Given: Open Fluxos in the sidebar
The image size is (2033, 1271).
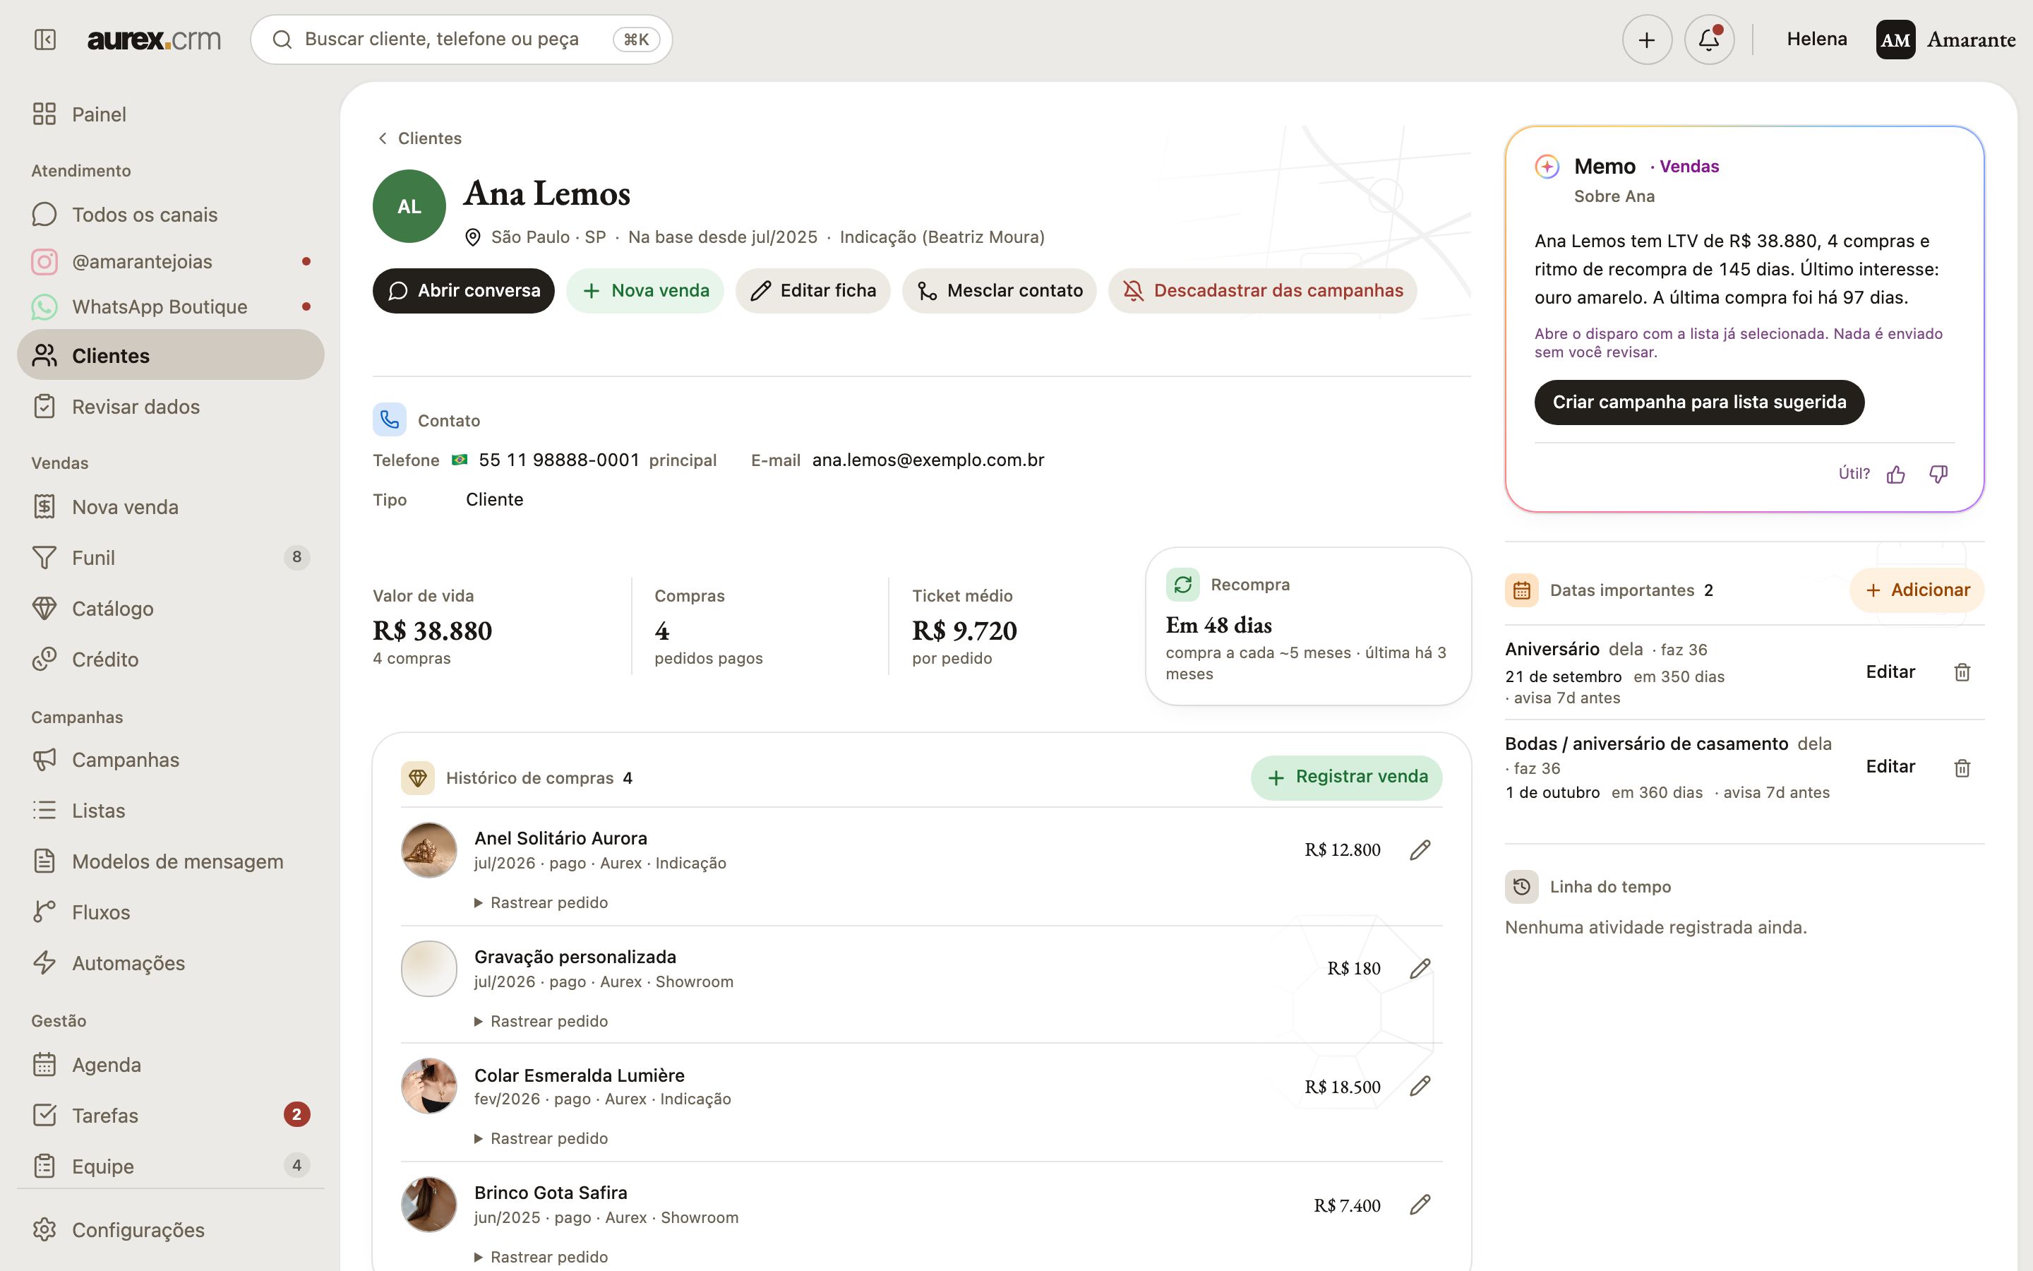Looking at the screenshot, I should pyautogui.click(x=171, y=912).
